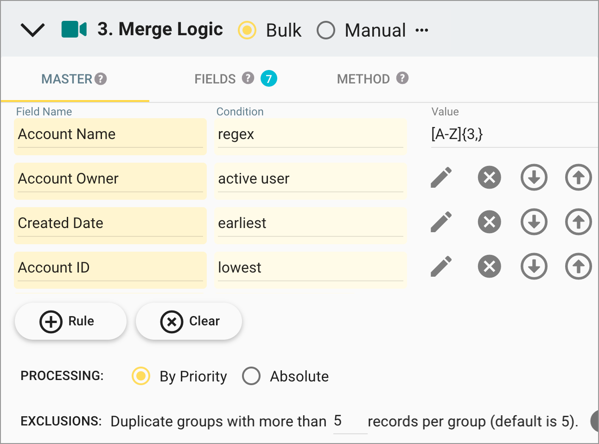Click the video tutorial camera icon
Viewport: 599px width, 444px height.
(x=73, y=29)
